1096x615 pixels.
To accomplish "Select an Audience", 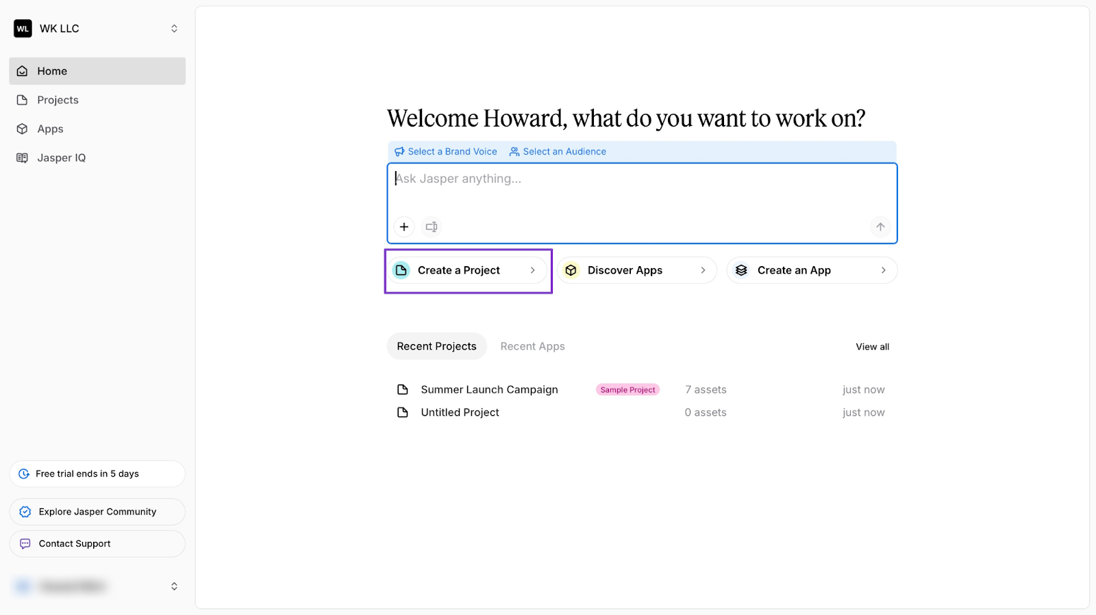I will point(558,152).
